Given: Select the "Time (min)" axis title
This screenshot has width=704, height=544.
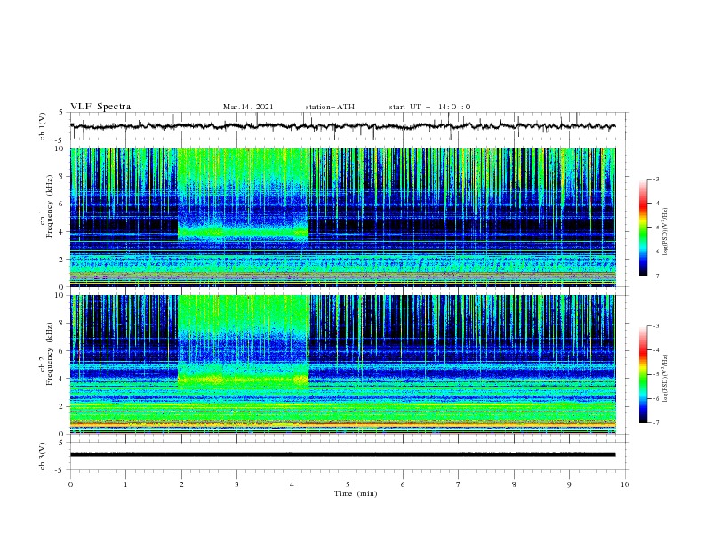Looking at the screenshot, I should coord(356,493).
